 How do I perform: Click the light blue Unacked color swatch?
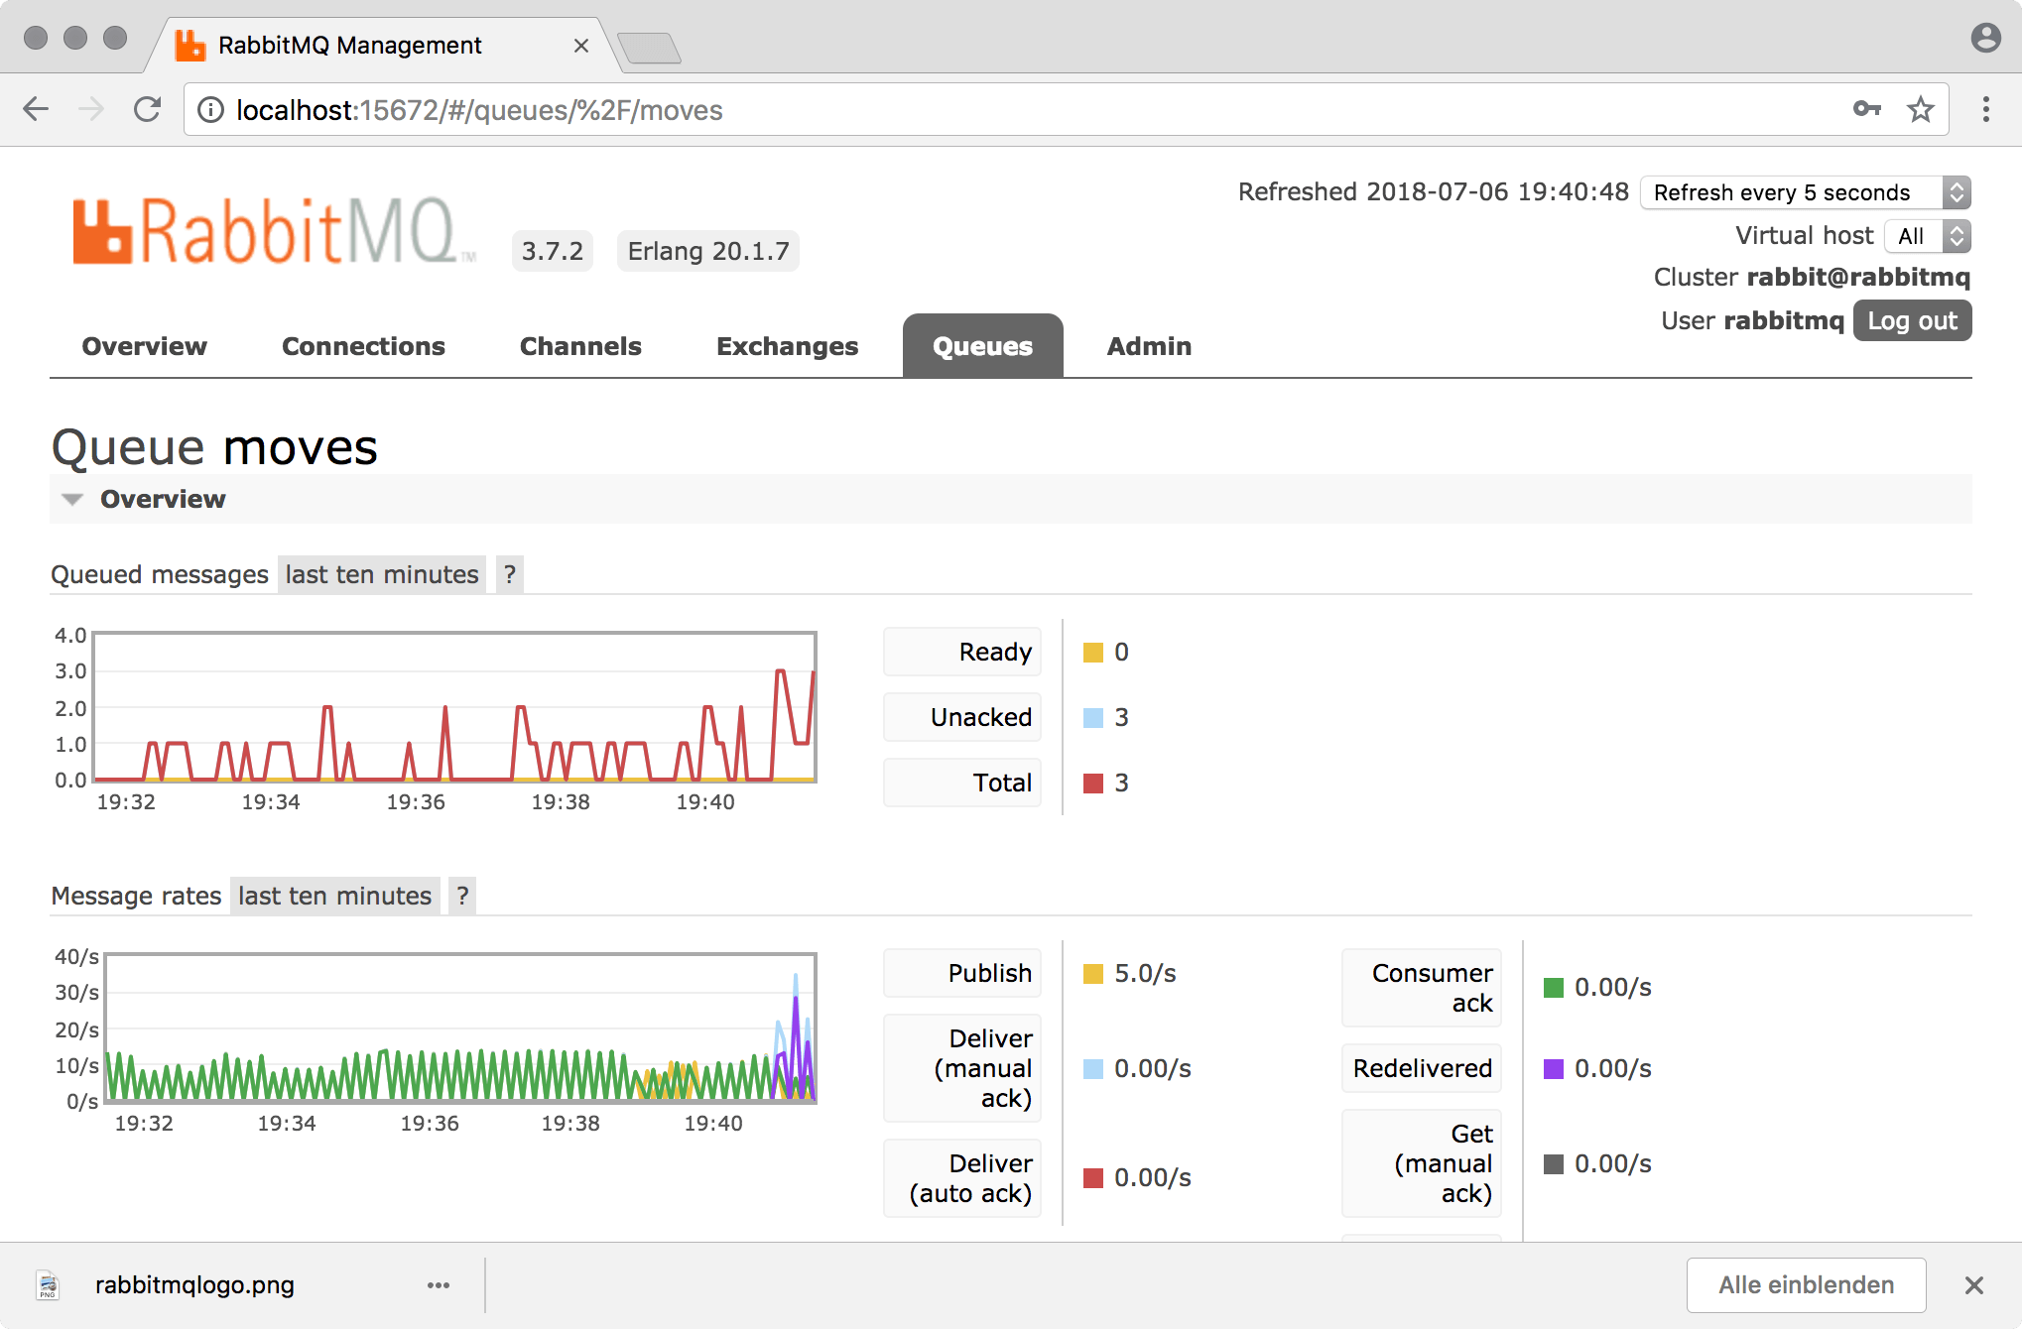[x=1093, y=718]
